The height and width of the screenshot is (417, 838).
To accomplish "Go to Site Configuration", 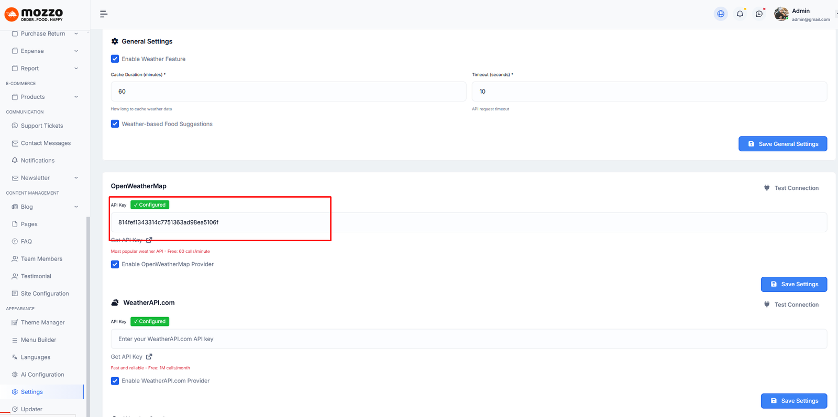I will 45,294.
